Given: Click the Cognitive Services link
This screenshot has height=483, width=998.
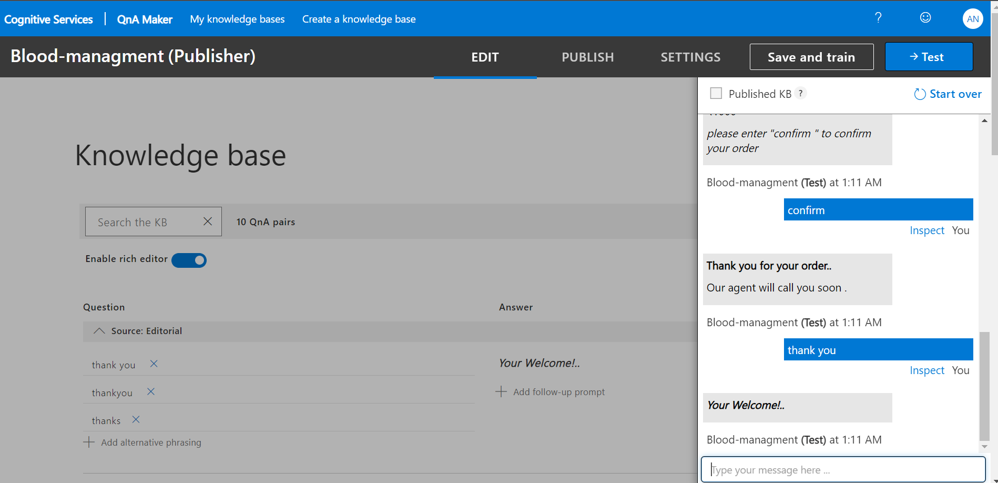Looking at the screenshot, I should [x=48, y=19].
